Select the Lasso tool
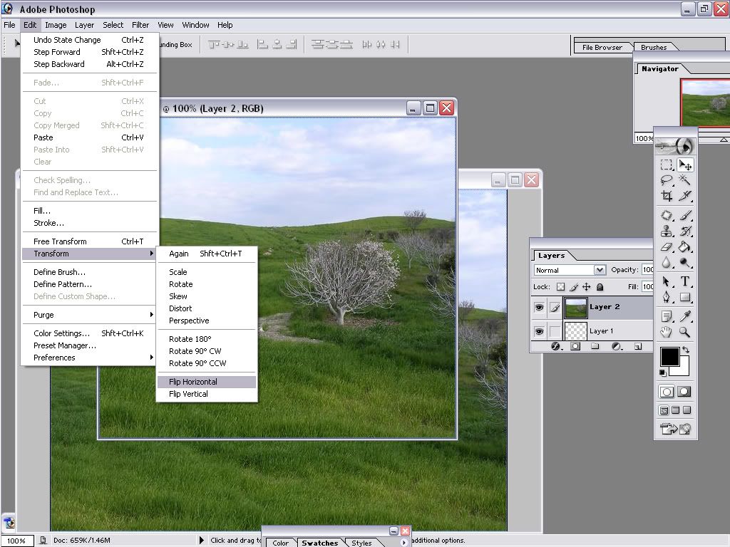This screenshot has height=547, width=730. [667, 180]
